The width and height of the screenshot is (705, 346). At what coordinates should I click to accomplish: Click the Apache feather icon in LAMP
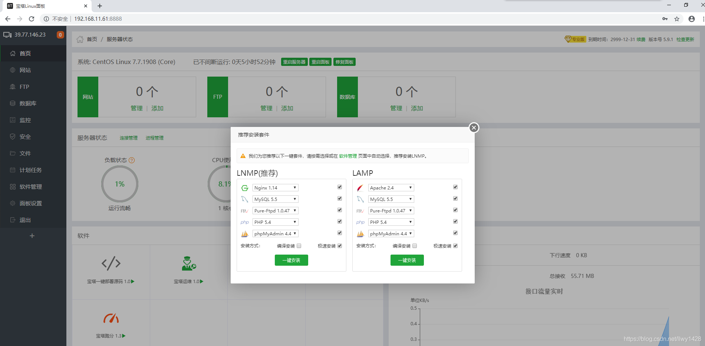point(360,188)
